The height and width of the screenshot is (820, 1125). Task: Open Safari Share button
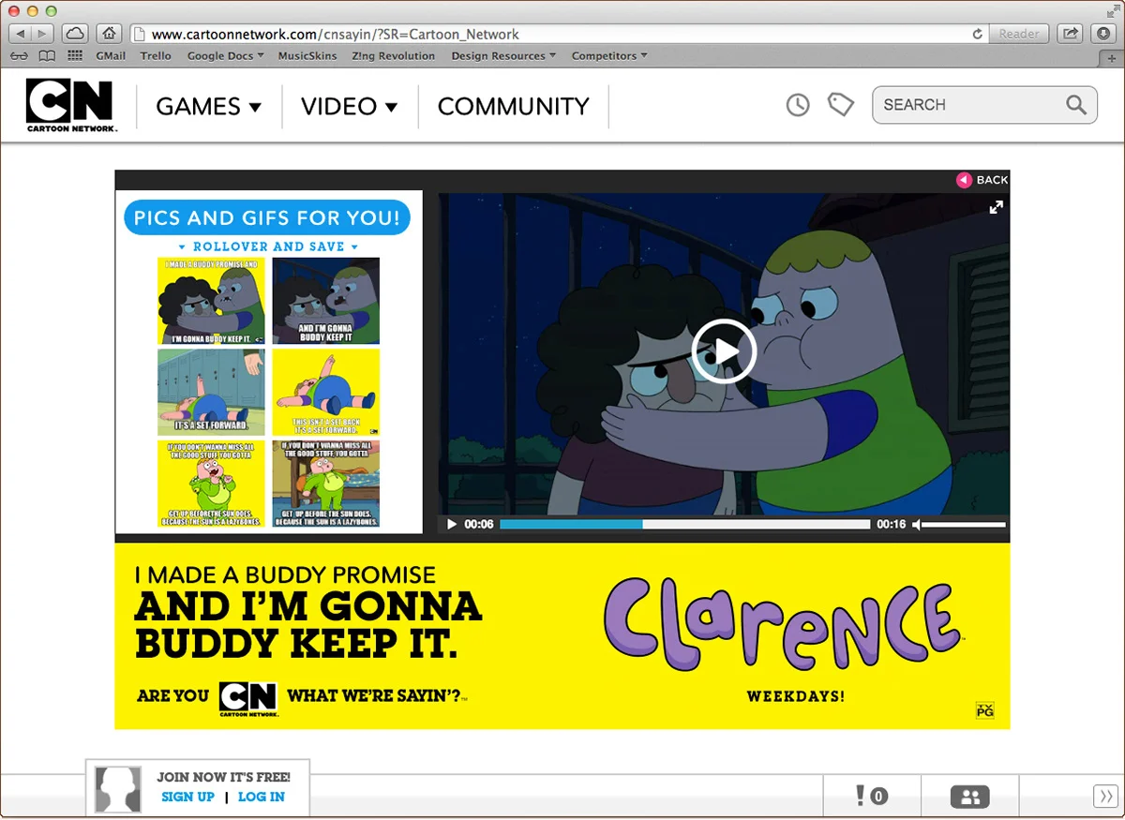click(1070, 34)
